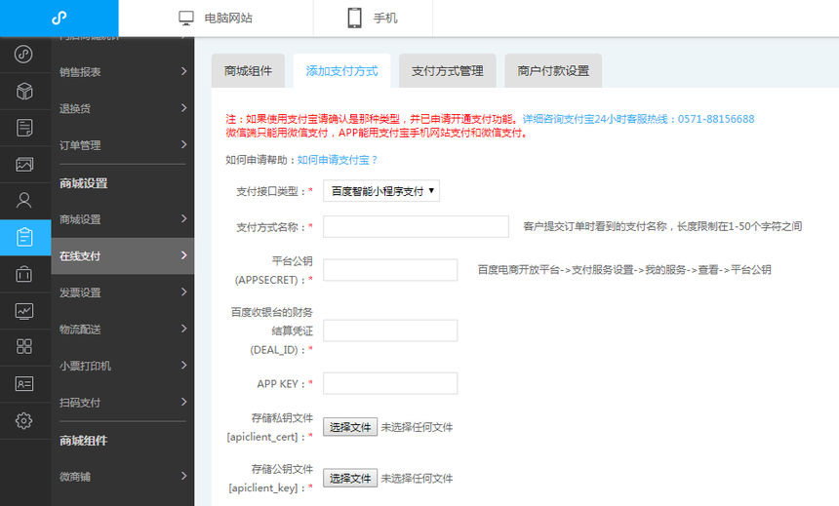
Task: Click the 商城组件 sidebar section heading
Action: click(84, 441)
